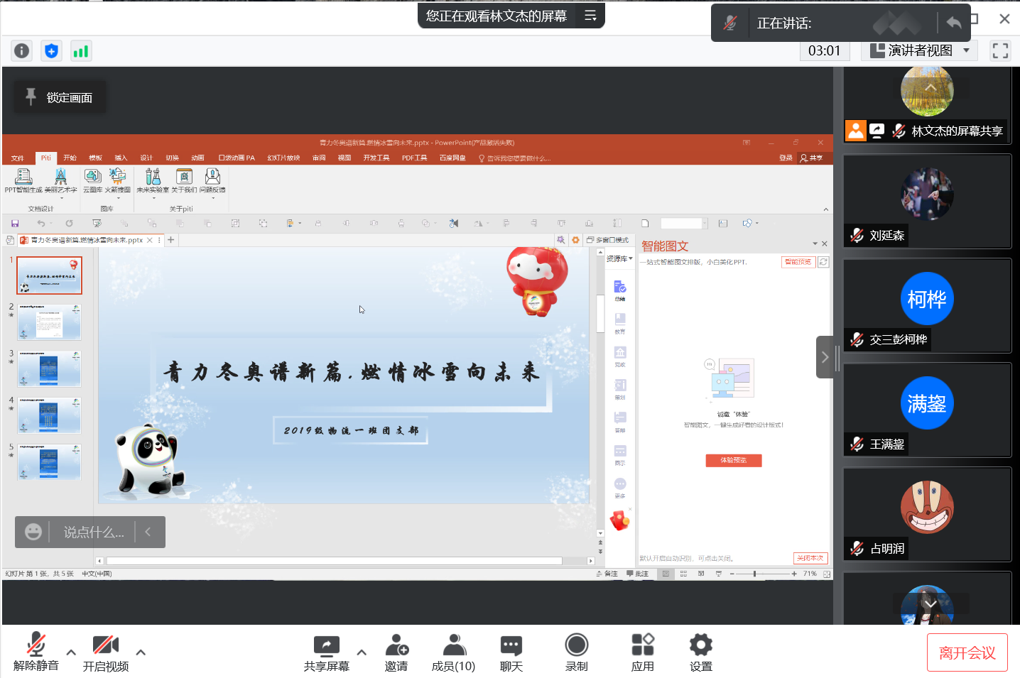Show meeting info icon

pyautogui.click(x=22, y=51)
